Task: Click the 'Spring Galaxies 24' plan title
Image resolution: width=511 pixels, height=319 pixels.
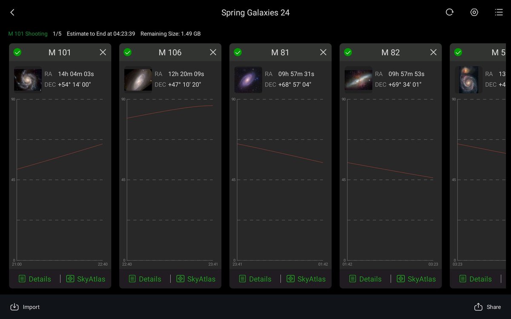Action: 255,13
